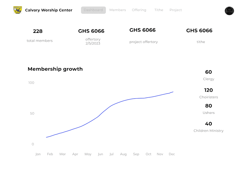The image size is (242, 172).
Task: Select the Dashboard tab
Action: (93, 10)
